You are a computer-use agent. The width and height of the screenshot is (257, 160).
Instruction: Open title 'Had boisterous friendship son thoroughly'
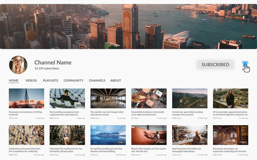(x=187, y=150)
